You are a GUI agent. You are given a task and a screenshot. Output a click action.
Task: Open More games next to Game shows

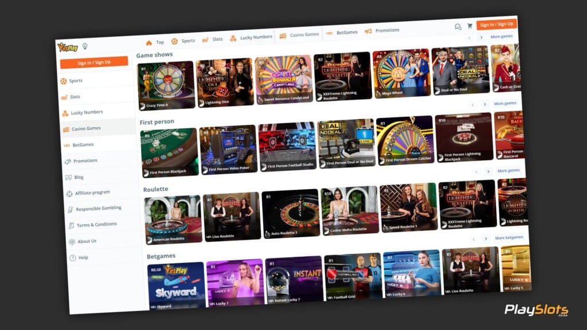coord(506,104)
